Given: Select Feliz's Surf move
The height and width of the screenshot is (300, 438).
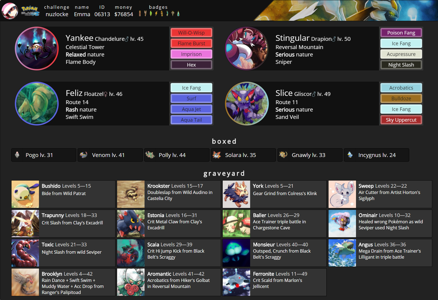Looking at the screenshot, I should pyautogui.click(x=191, y=99).
